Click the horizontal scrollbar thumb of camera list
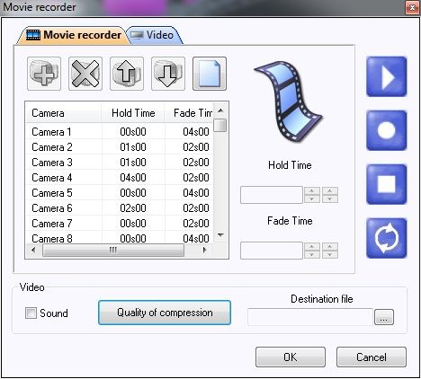 [x=113, y=250]
